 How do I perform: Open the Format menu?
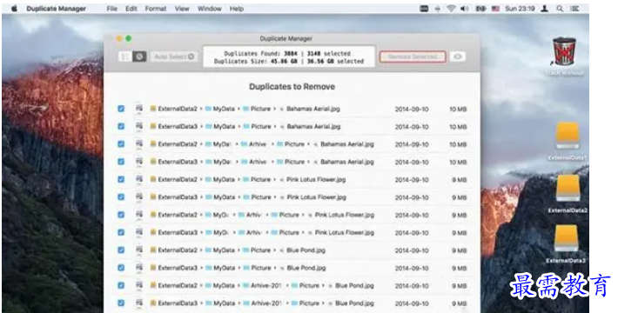point(156,9)
